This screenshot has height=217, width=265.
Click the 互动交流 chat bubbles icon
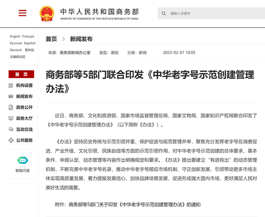point(11,129)
